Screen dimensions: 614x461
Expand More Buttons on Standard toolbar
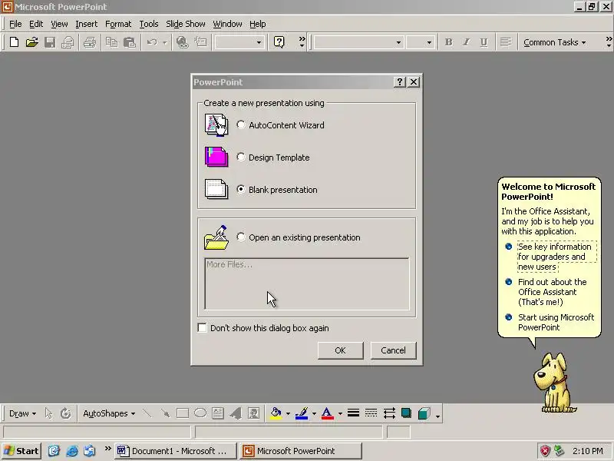[x=302, y=42]
